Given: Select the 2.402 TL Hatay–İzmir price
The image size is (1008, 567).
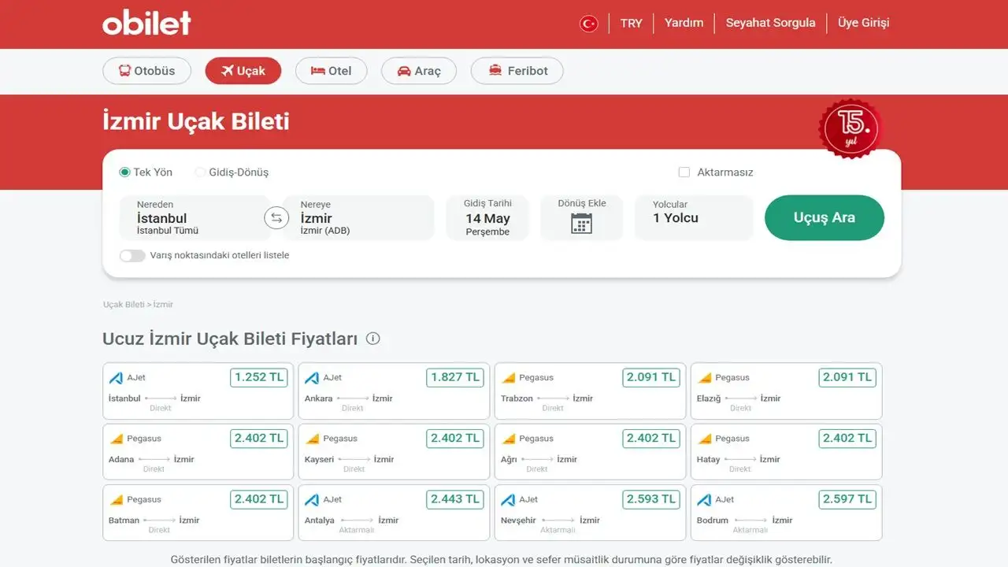Looking at the screenshot, I should (x=847, y=438).
